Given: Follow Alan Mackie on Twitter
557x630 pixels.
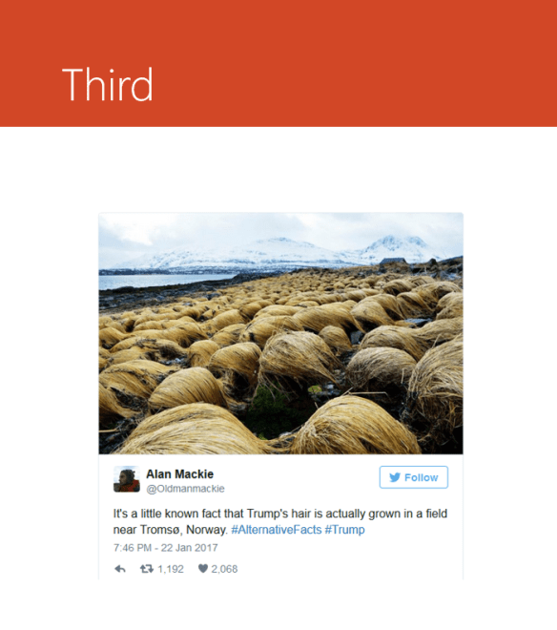Looking at the screenshot, I should 414,477.
